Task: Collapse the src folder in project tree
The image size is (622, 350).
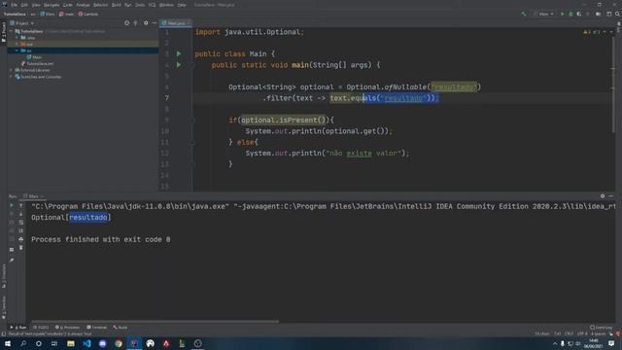Action: pos(17,51)
